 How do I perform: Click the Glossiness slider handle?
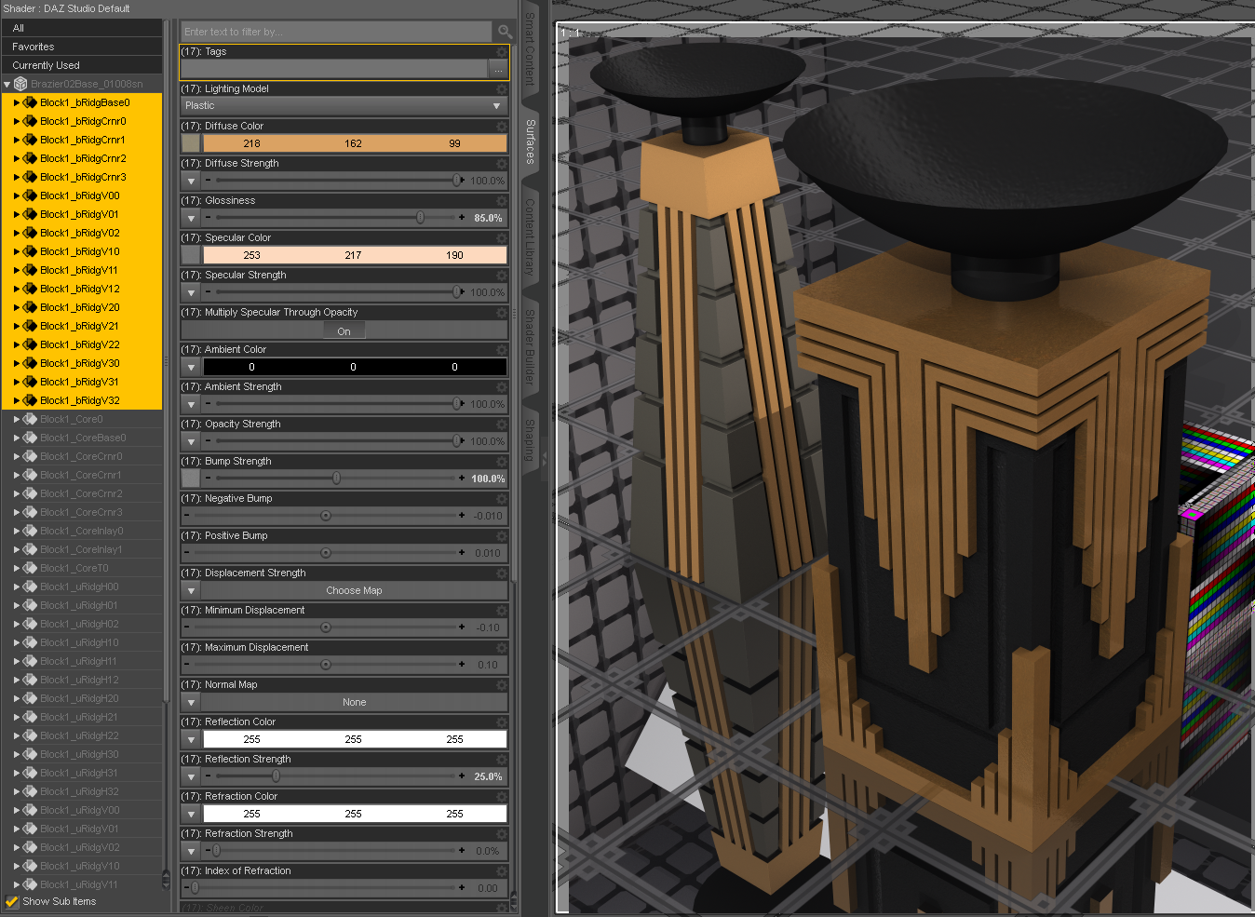[x=421, y=218]
